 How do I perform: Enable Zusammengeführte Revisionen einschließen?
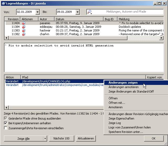coord(6,128)
